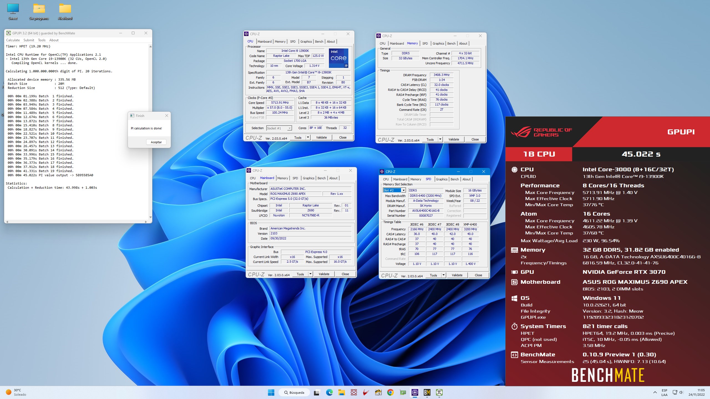Click the PI value output line 5895585A0
This screenshot has height=399, width=710.
coord(50,175)
